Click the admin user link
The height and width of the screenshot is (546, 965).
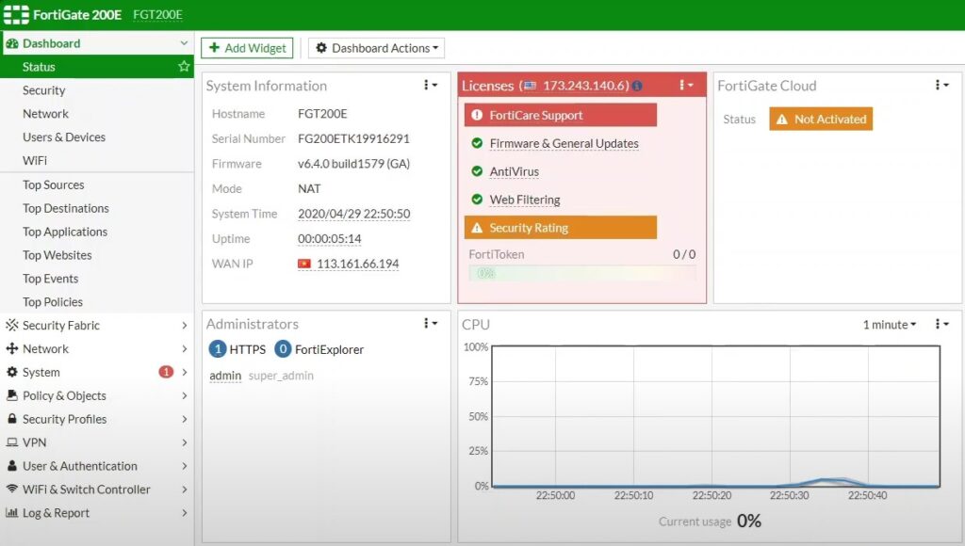(225, 376)
